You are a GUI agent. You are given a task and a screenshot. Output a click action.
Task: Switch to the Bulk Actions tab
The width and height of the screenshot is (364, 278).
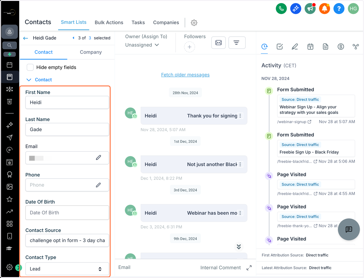(x=109, y=22)
